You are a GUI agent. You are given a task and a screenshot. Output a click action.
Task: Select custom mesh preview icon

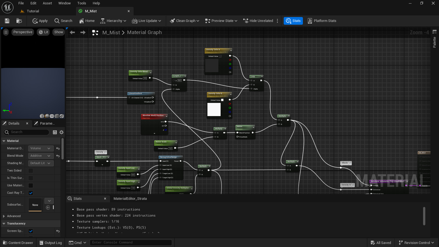click(62, 116)
